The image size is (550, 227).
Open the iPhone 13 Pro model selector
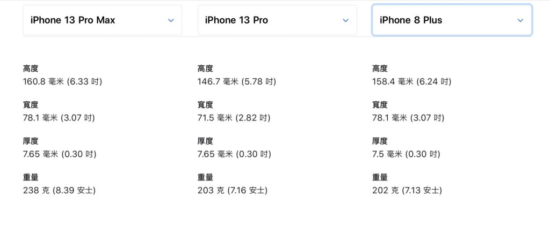[x=277, y=20]
